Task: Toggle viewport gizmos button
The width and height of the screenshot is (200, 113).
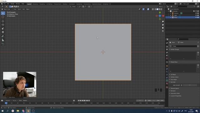Action: (x=143, y=9)
